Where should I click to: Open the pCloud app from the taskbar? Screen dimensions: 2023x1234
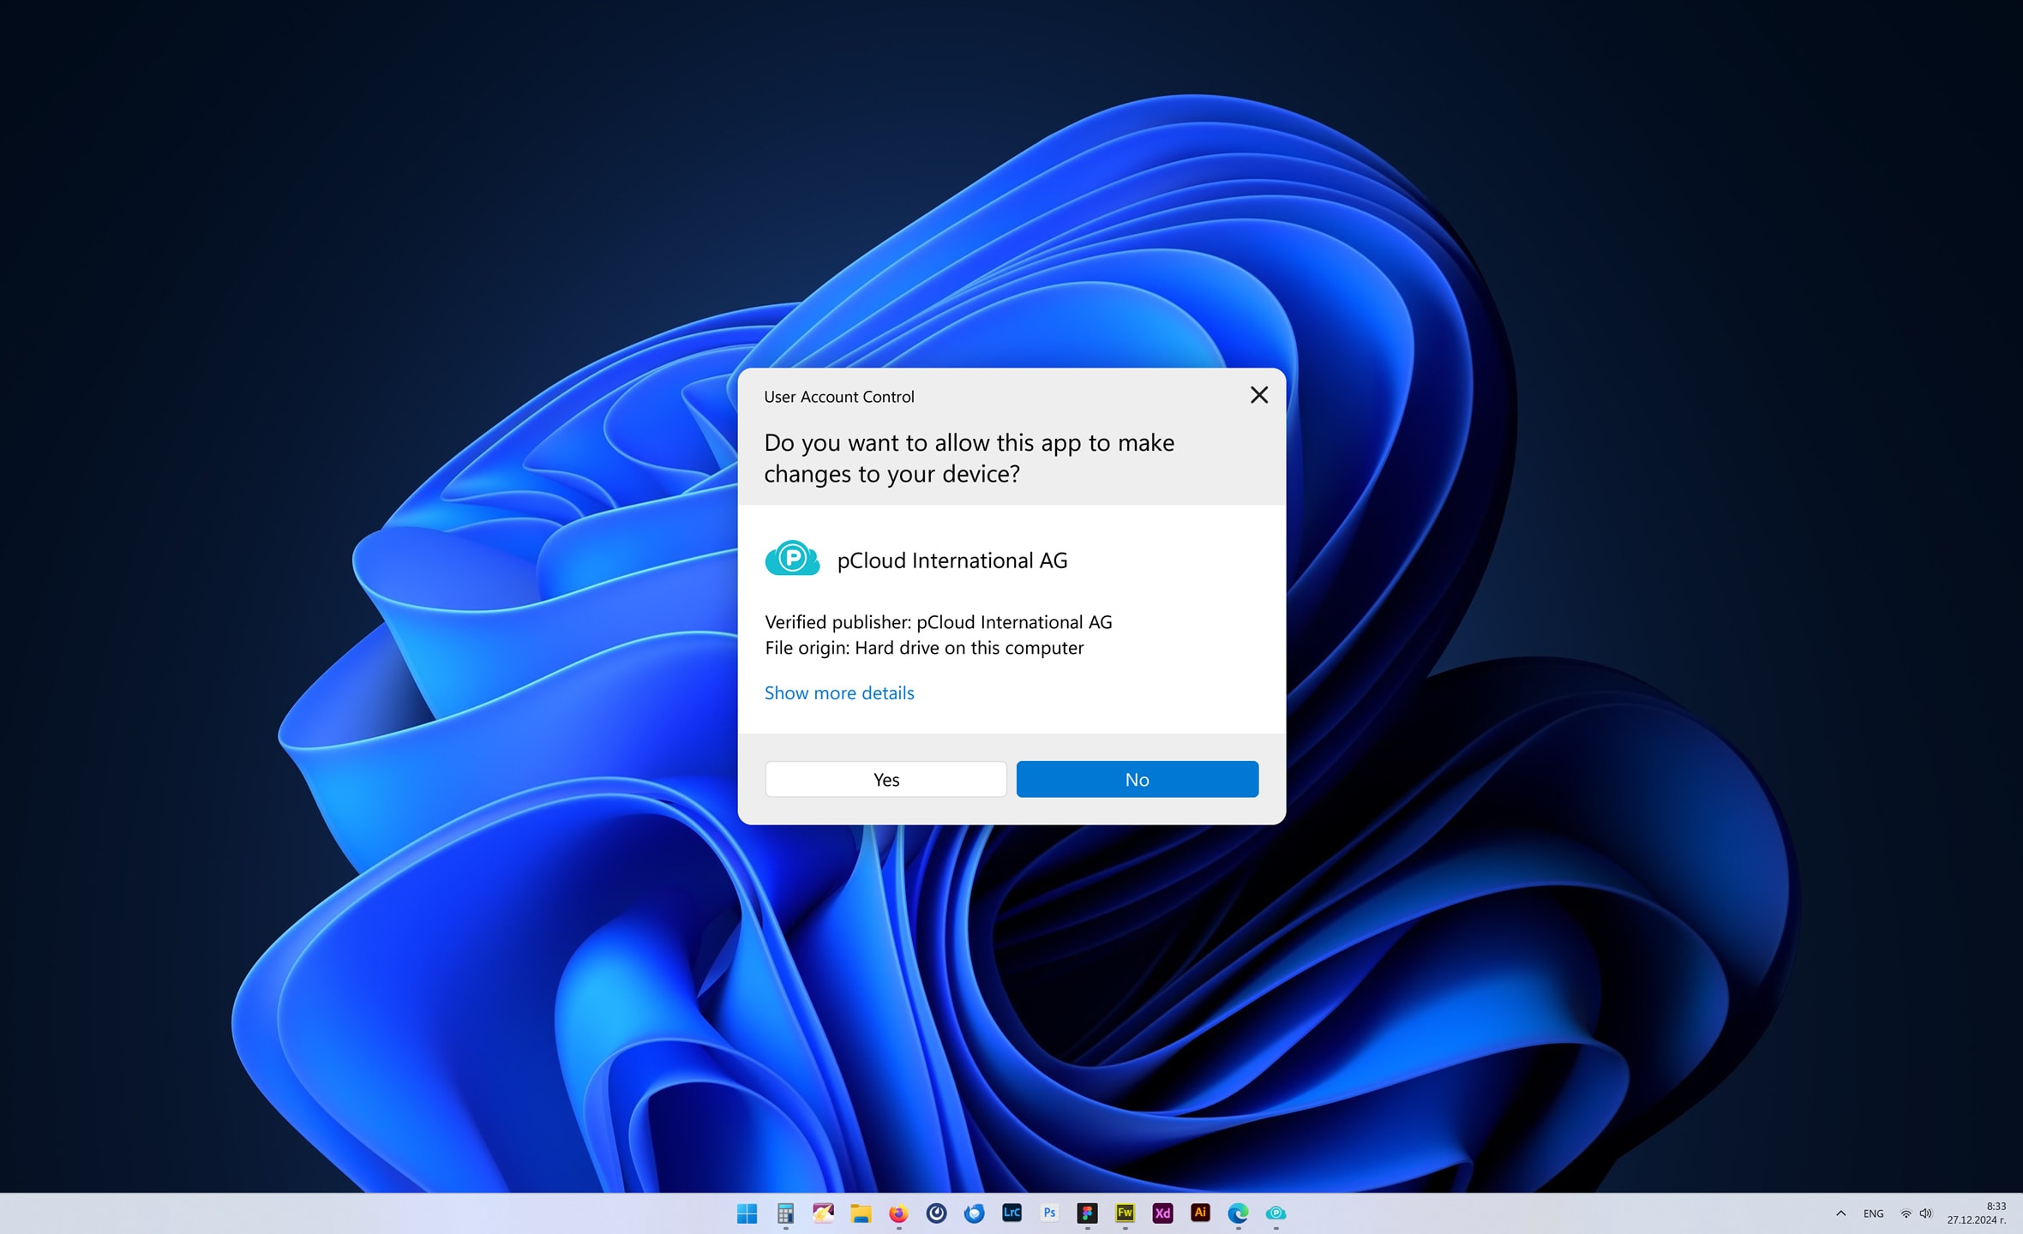click(1276, 1213)
